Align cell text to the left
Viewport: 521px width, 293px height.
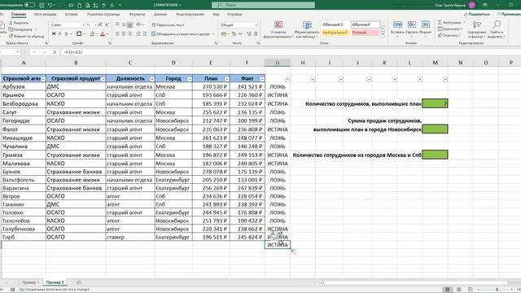click(x=117, y=34)
